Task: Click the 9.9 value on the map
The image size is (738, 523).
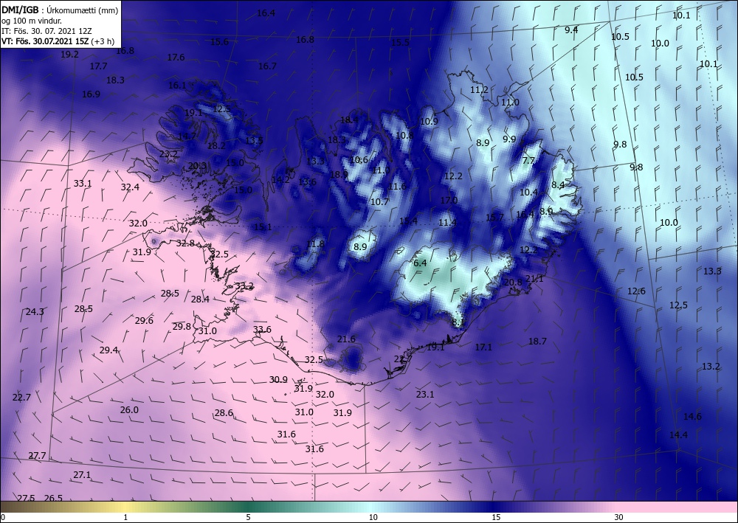Action: 509,139
